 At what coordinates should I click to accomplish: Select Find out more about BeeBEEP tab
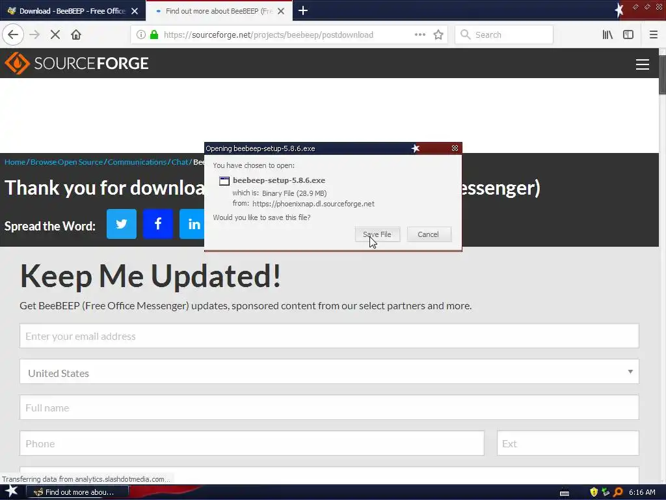(219, 11)
